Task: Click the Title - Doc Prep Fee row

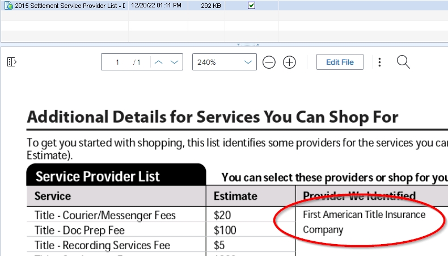Action: [79, 230]
